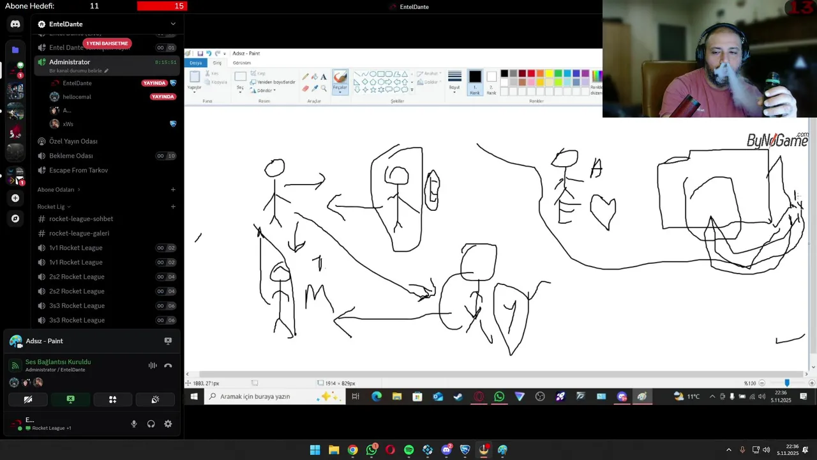
Task: Add channel to Rocket Lig with plus
Action: (x=173, y=207)
